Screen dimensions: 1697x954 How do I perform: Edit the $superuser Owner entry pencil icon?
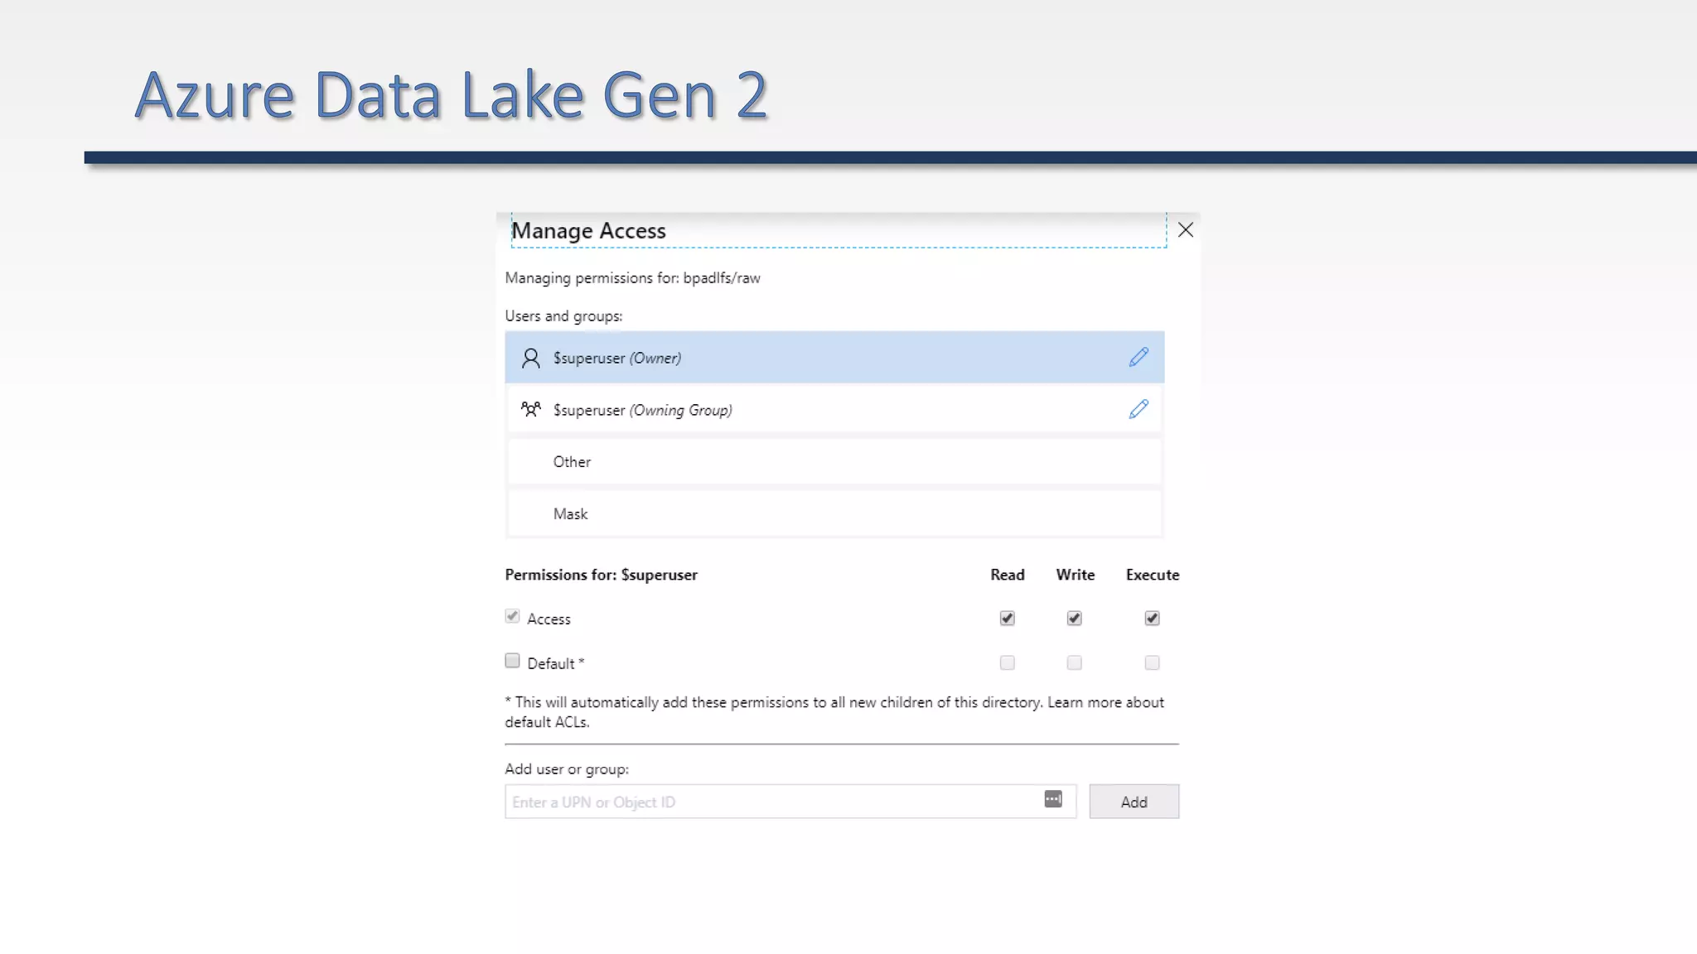coord(1139,357)
